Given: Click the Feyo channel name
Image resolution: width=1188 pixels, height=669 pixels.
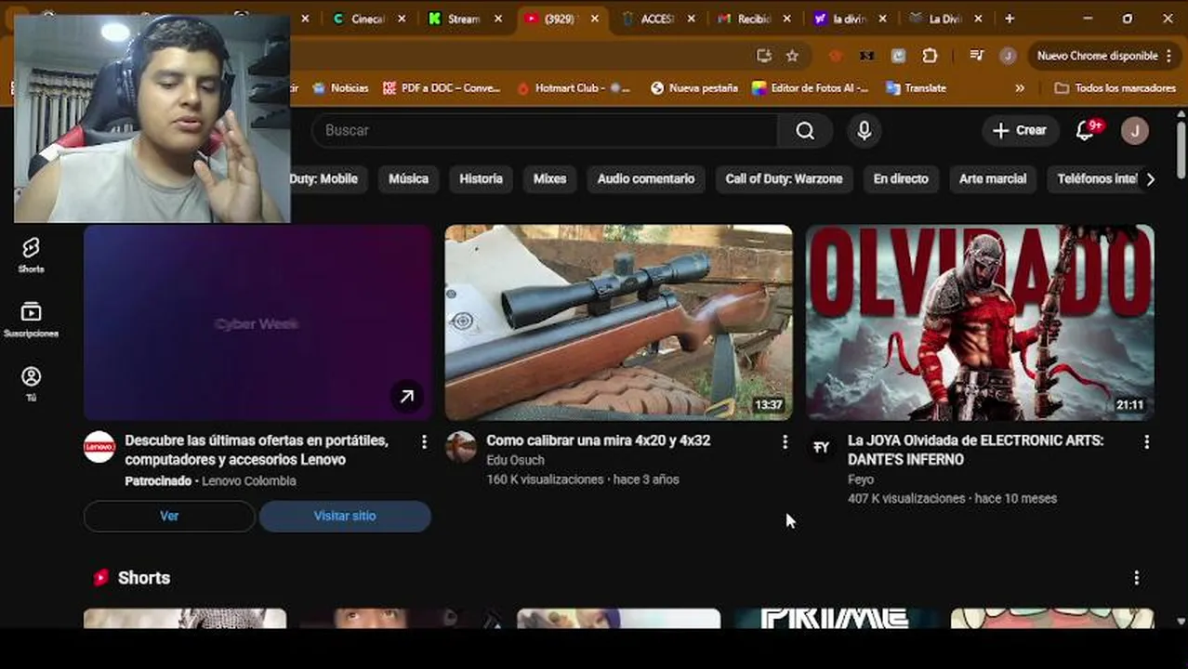Looking at the screenshot, I should (861, 479).
